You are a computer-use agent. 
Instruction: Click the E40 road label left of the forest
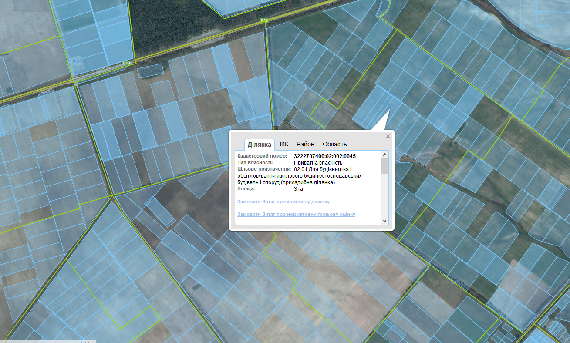tap(127, 63)
